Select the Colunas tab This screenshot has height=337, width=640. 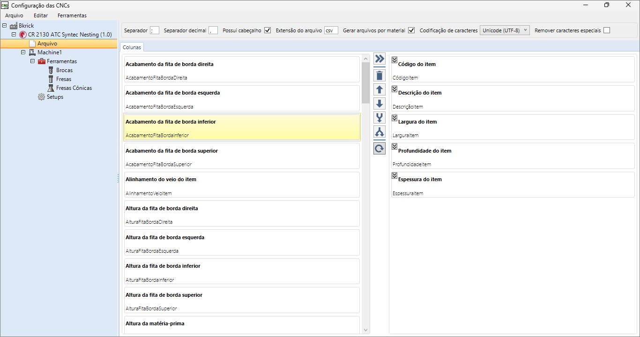(132, 47)
